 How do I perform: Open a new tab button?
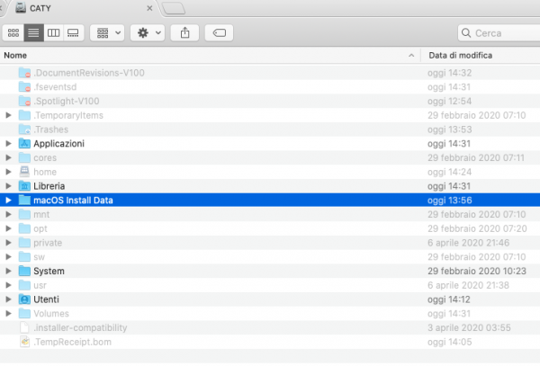174,8
